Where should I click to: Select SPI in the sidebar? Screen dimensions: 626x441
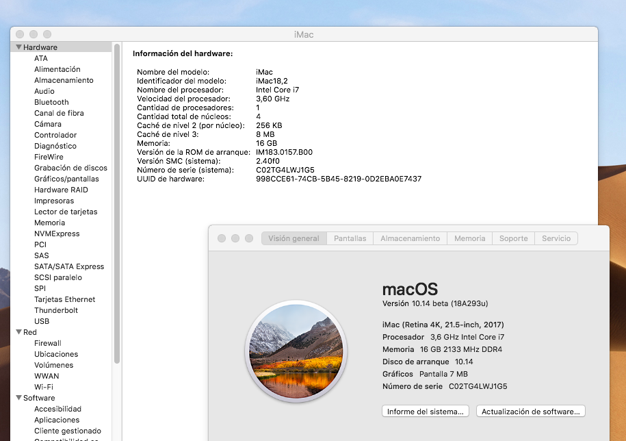point(40,288)
